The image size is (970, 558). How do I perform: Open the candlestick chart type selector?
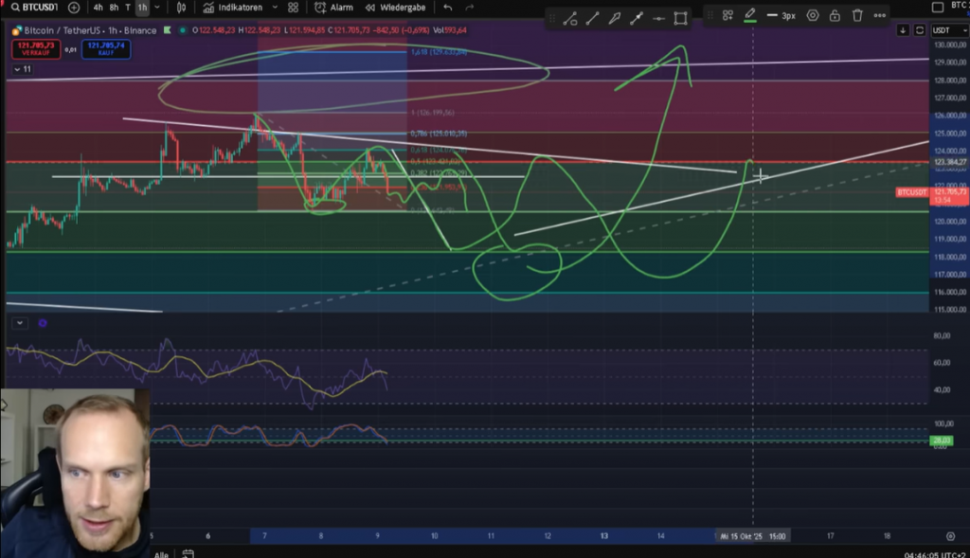[x=181, y=8]
